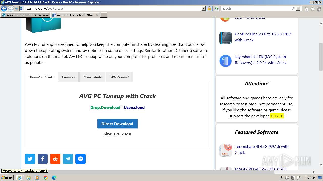Show hidden system tray icons
The width and height of the screenshot is (323, 181).
(281, 177)
